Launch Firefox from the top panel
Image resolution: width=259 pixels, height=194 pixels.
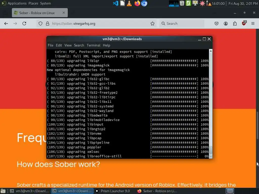(x=137, y=3)
